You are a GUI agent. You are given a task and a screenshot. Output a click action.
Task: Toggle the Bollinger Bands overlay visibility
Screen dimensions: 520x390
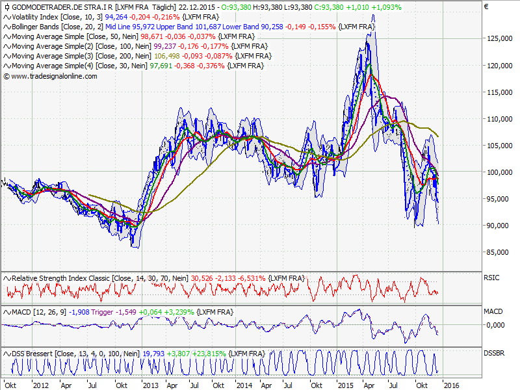point(6,27)
